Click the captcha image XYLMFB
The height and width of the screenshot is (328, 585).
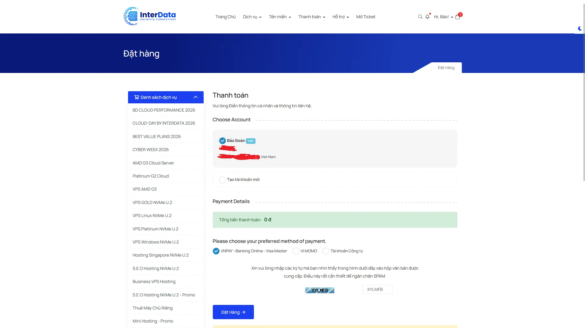pyautogui.click(x=320, y=290)
